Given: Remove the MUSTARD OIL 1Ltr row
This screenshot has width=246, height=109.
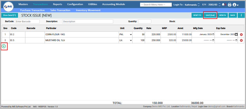Looking at the screenshot, I should click(x=241, y=40).
